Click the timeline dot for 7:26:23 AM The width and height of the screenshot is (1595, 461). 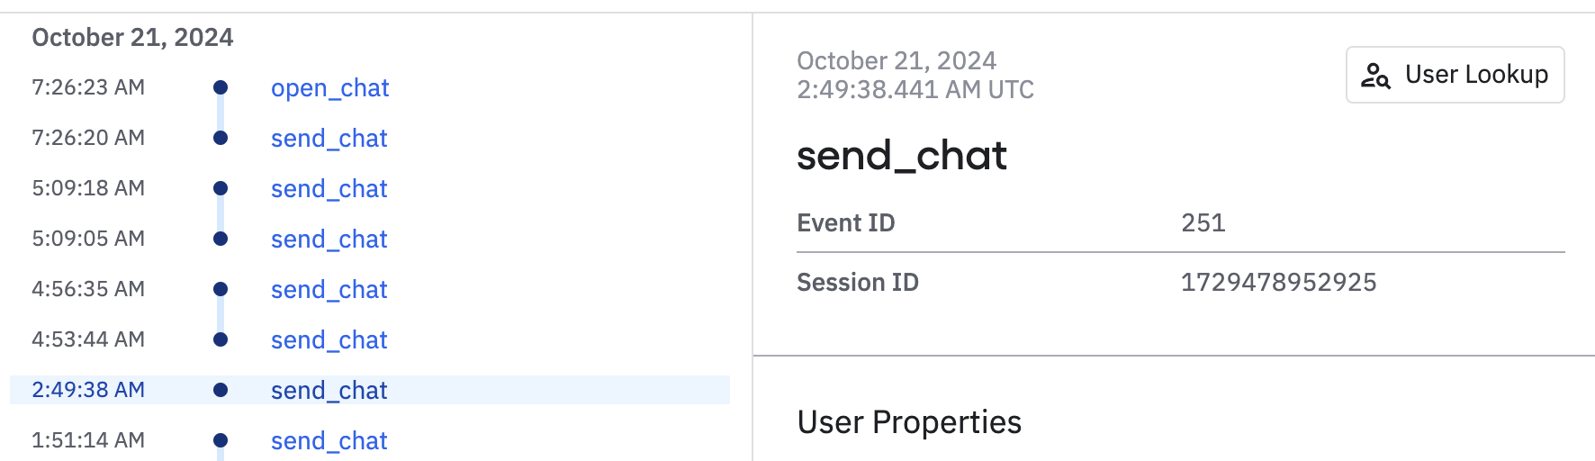click(x=221, y=87)
